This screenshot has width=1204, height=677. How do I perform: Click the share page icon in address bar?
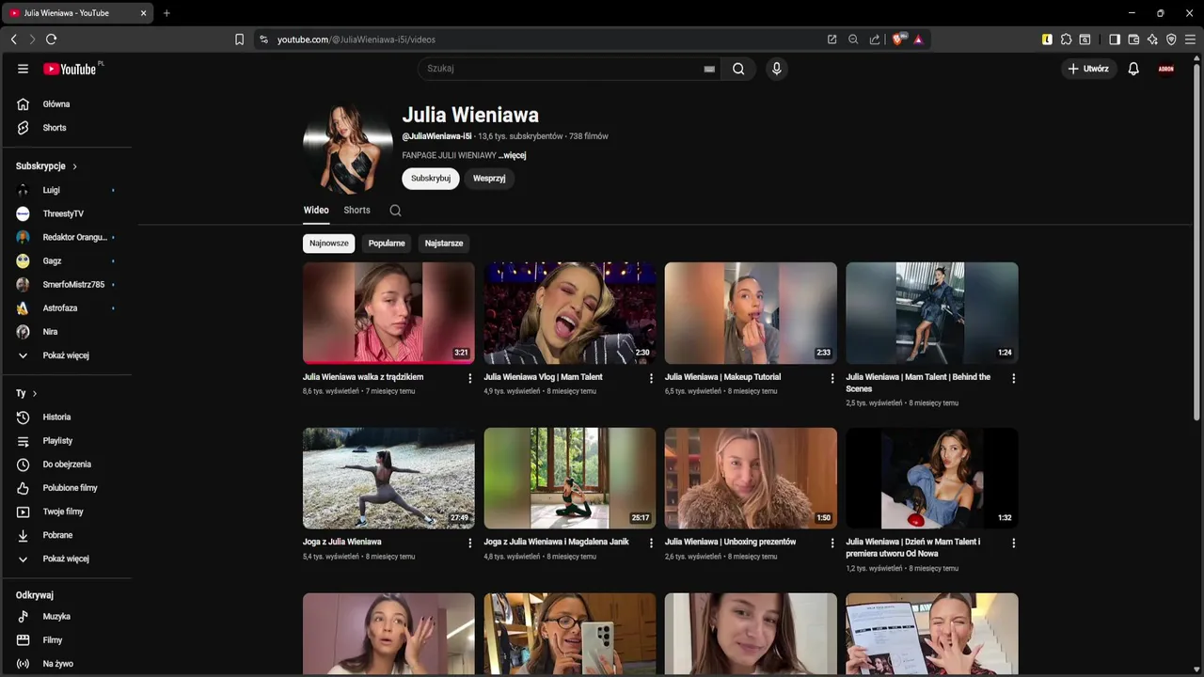point(875,39)
